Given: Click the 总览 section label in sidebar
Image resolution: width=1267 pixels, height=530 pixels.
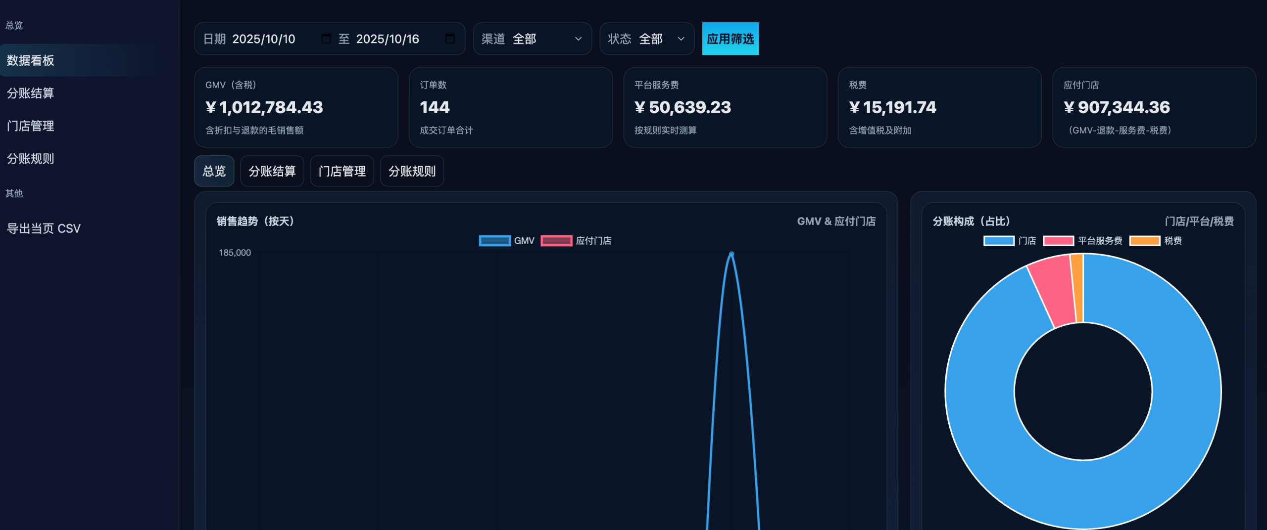Looking at the screenshot, I should (x=14, y=25).
